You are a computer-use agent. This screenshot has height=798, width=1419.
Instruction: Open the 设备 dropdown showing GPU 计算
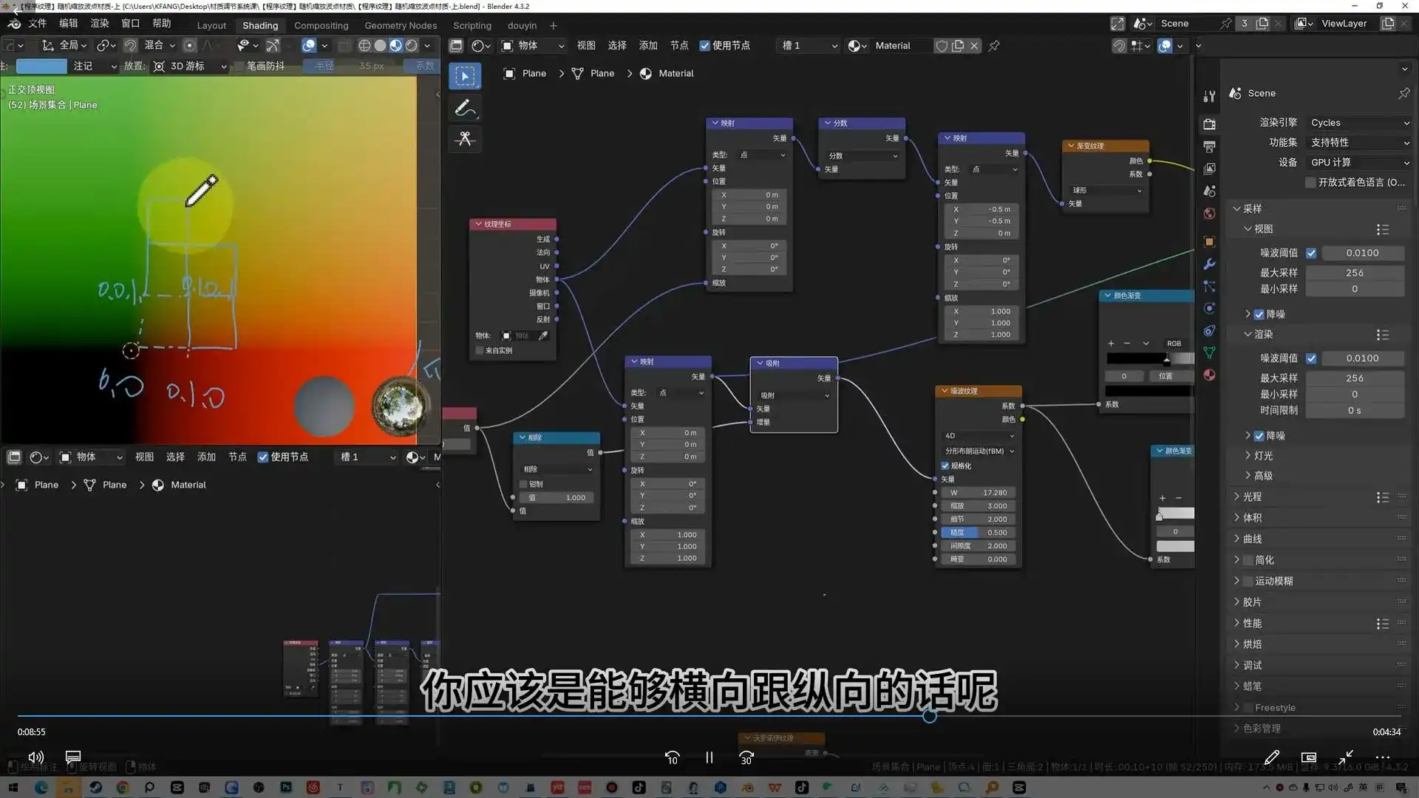click(x=1358, y=162)
